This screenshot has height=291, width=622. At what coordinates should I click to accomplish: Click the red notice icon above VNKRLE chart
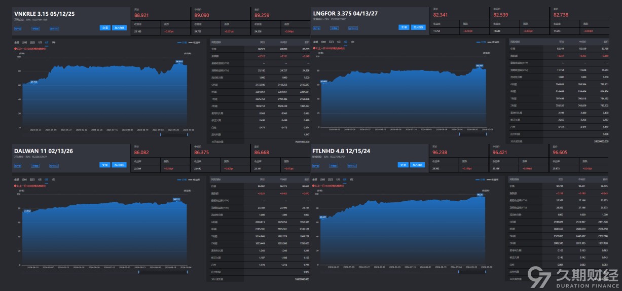tap(15, 49)
